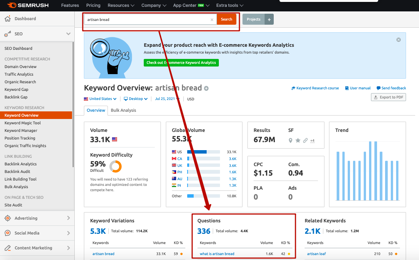Image resolution: width=419 pixels, height=260 pixels.
Task: Click the tallest bar in Trend chart
Action: (370, 171)
